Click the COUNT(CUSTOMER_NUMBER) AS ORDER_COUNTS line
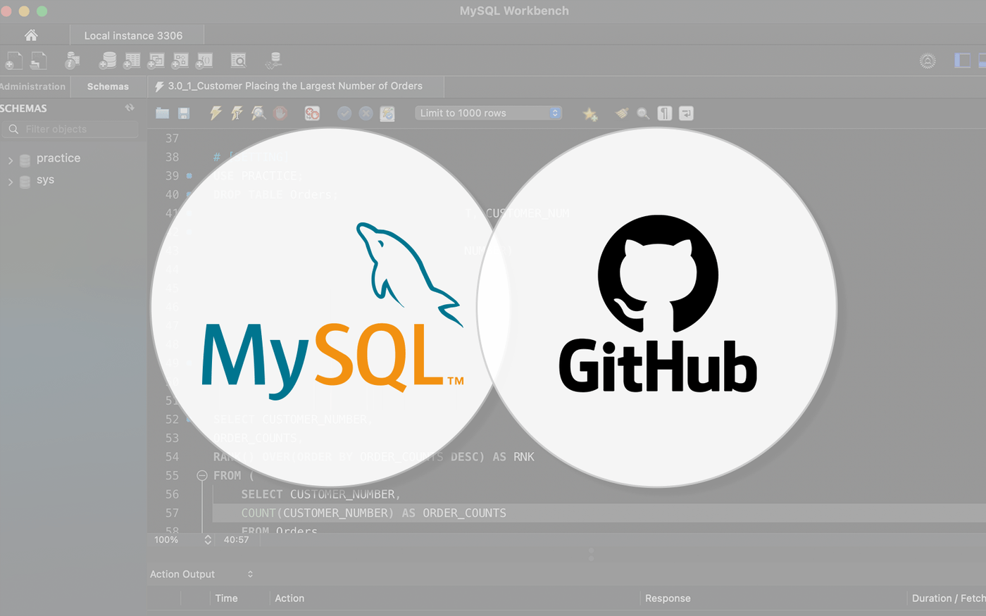The width and height of the screenshot is (986, 616). click(373, 513)
